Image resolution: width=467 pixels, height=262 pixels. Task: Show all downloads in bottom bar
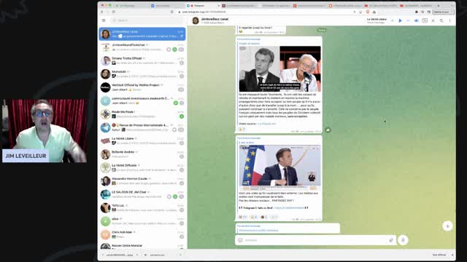point(439,255)
